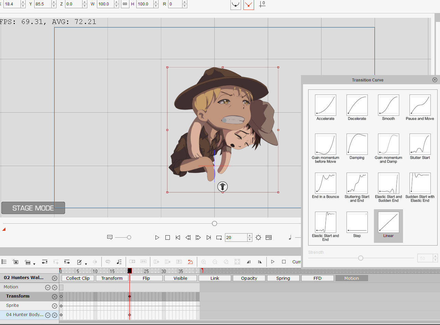Click the speech bubble icon by the playback slider
440x325 pixels.
coord(110,237)
